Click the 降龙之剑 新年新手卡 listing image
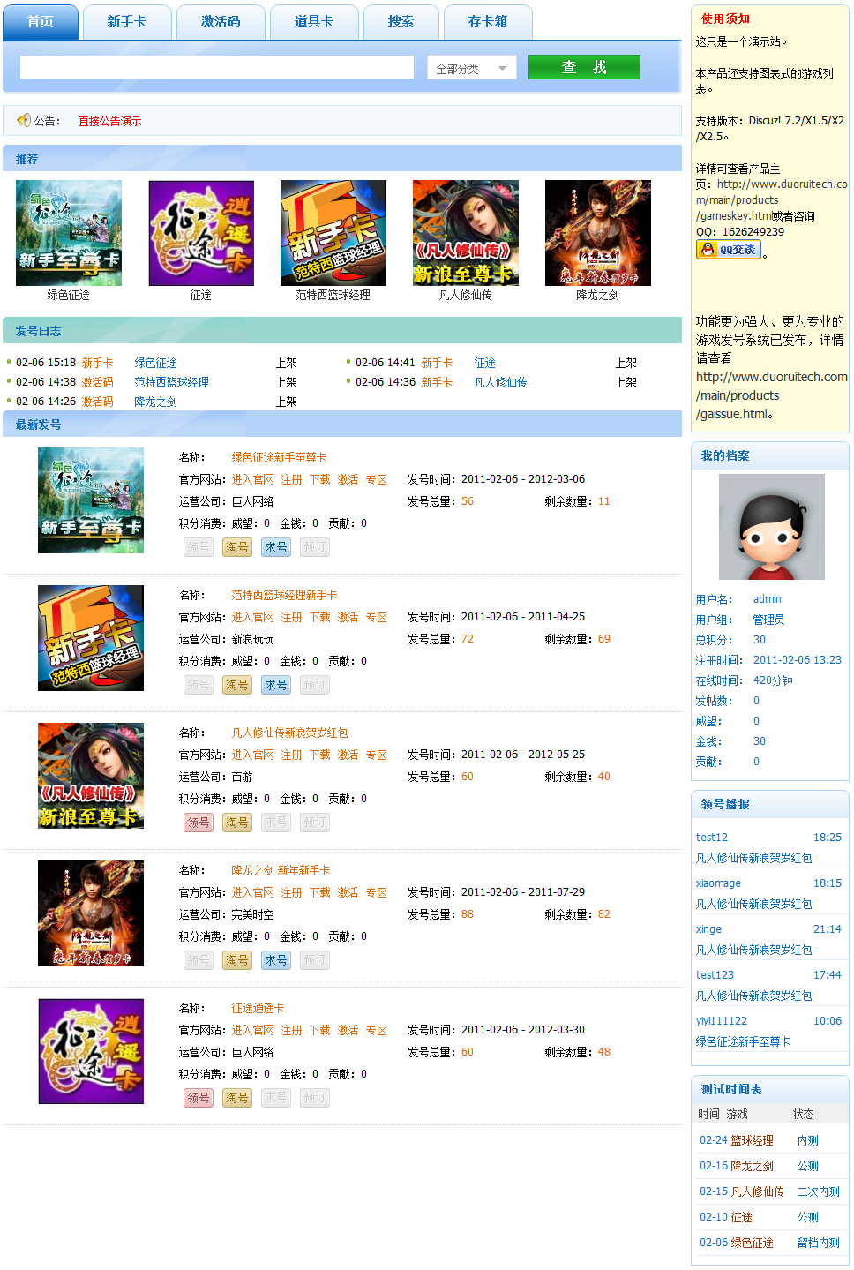This screenshot has height=1270, width=854. coord(91,913)
